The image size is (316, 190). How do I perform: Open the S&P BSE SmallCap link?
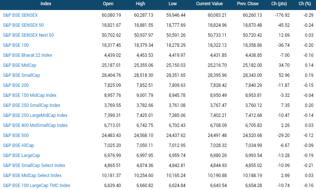click(22, 75)
